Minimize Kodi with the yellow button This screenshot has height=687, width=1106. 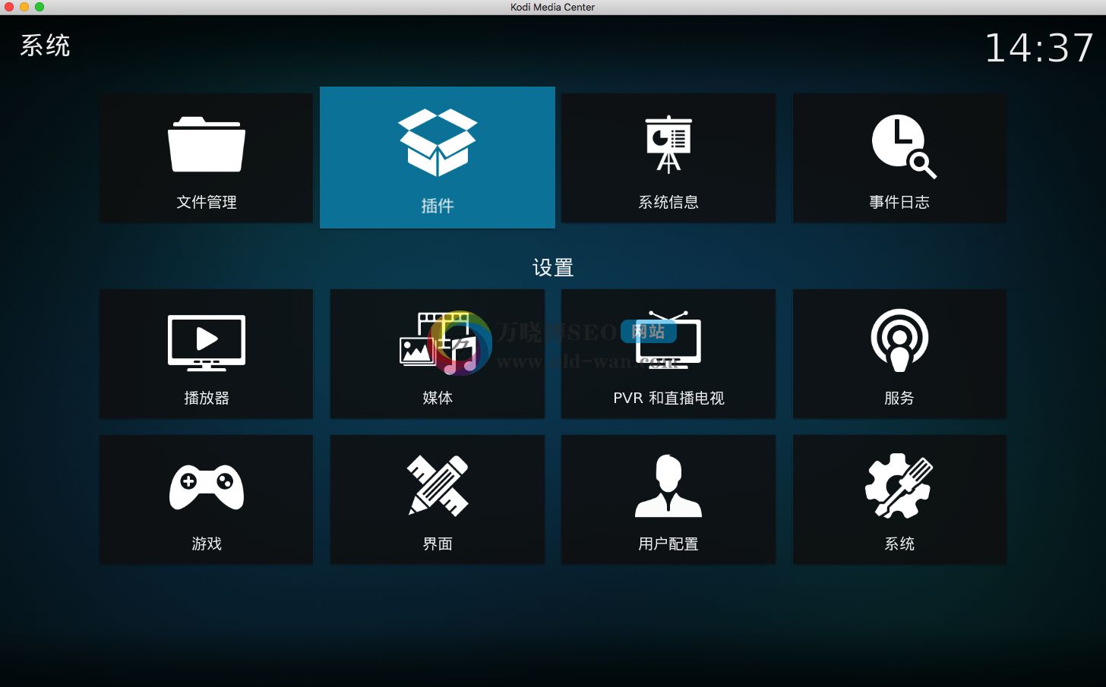(x=24, y=7)
